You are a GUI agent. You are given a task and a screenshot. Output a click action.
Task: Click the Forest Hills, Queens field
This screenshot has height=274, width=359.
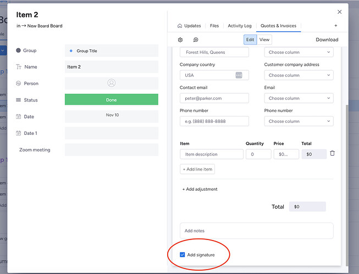[214, 52]
